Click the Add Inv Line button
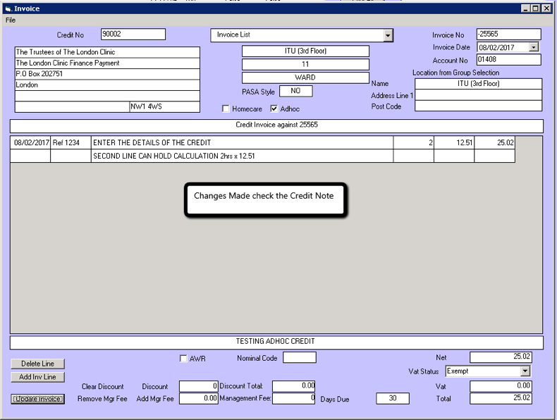This screenshot has width=557, height=420. coord(38,377)
